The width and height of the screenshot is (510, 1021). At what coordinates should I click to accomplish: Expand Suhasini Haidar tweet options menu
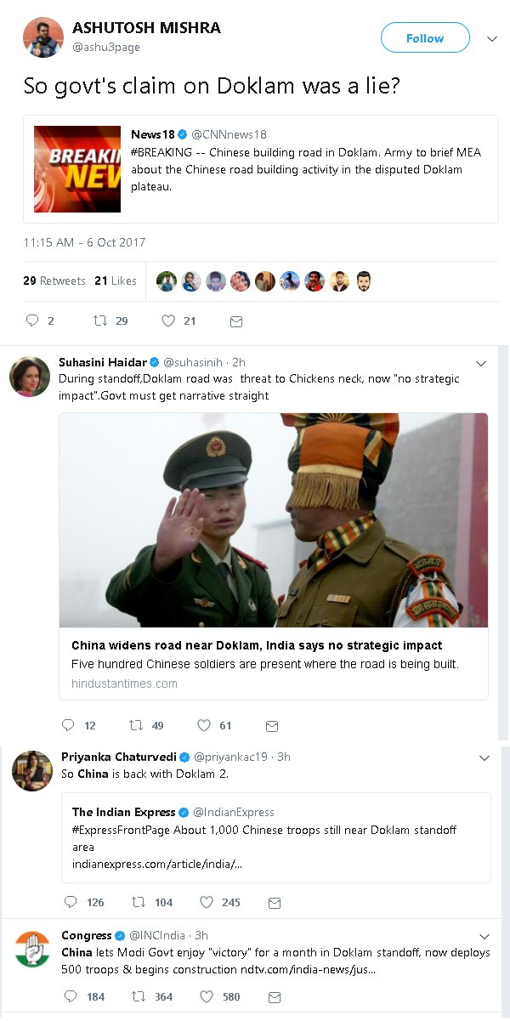click(x=481, y=364)
